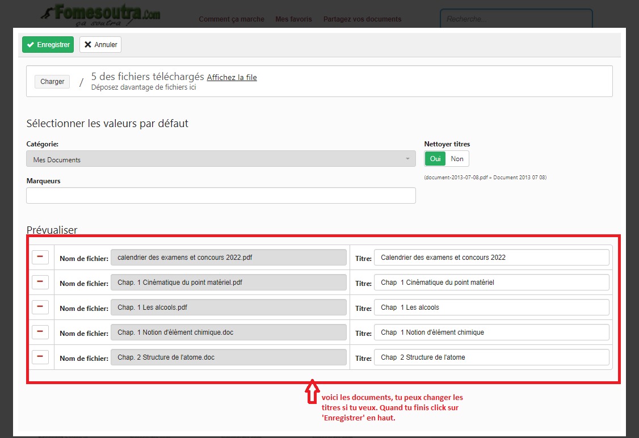Click the example text document-2013-07-08.pdf
Viewport: 639px width, 438px height.
click(456, 178)
